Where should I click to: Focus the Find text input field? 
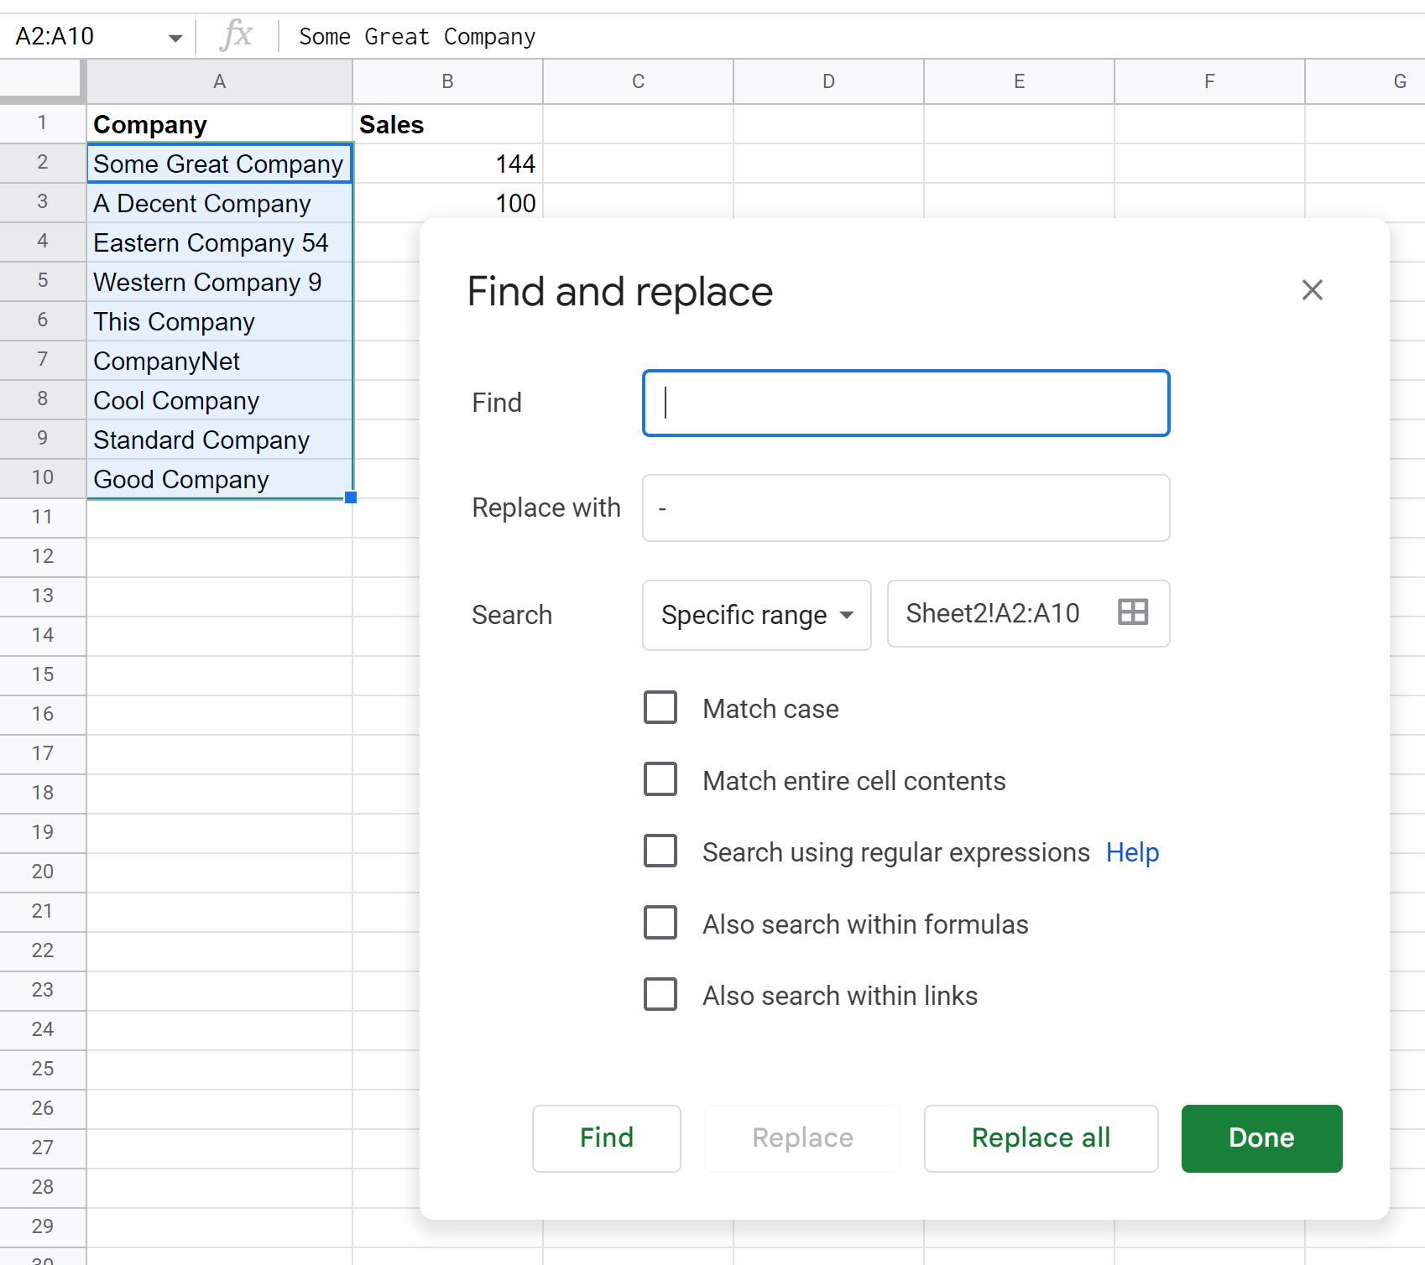point(906,403)
